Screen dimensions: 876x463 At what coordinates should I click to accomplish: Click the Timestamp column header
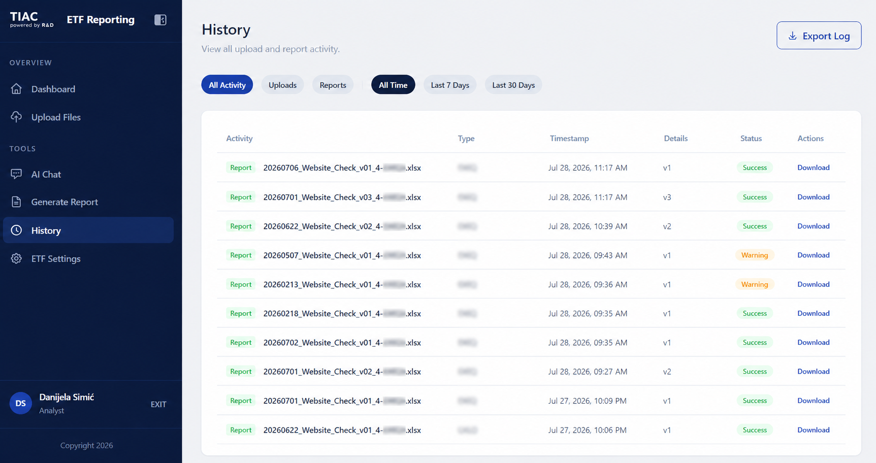click(569, 138)
